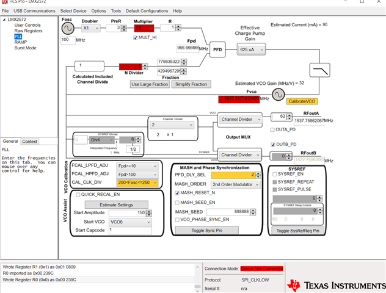Enable MASH_SEED_EN checkbox
Viewport: 386px width, 293px height.
click(177, 203)
